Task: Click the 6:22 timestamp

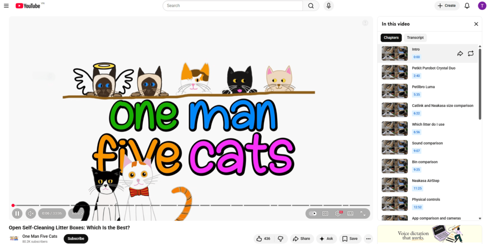Action: [x=416, y=113]
